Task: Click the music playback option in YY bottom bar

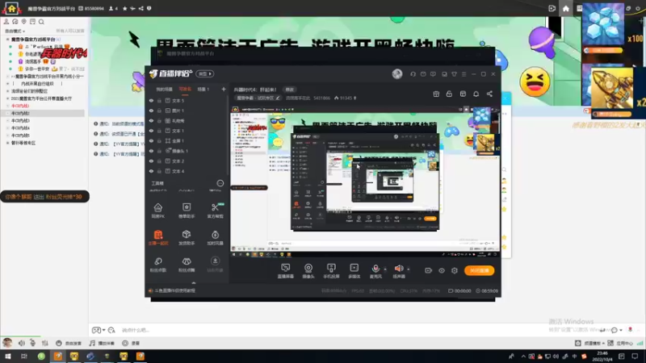Action: [102, 344]
